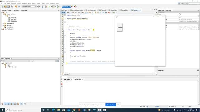This screenshot has width=200, height=112.
Task: Open the Refactor menu
Action: (25, 4)
